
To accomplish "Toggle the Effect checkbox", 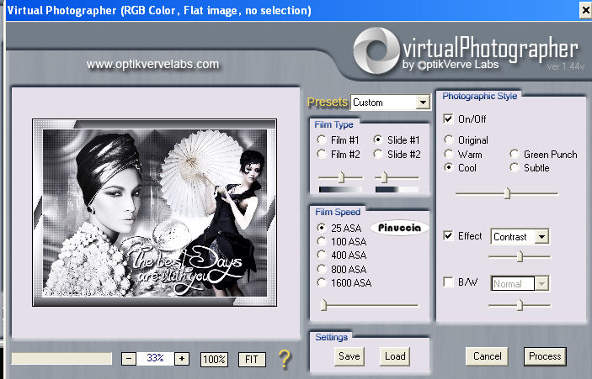I will (448, 236).
